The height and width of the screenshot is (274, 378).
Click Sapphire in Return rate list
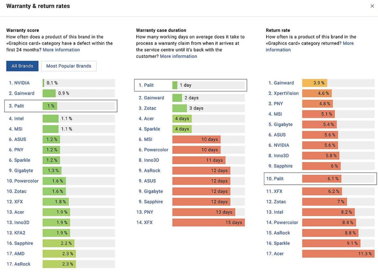[x=283, y=166]
